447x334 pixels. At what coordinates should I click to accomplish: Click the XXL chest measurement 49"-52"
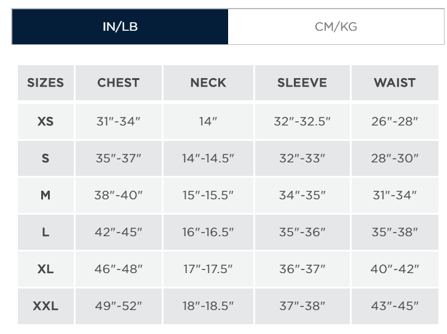118,306
